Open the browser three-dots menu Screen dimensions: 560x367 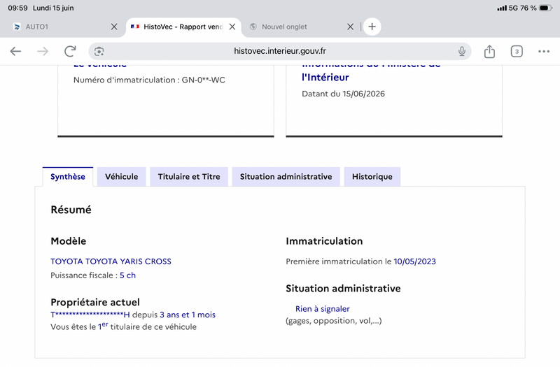click(x=544, y=51)
